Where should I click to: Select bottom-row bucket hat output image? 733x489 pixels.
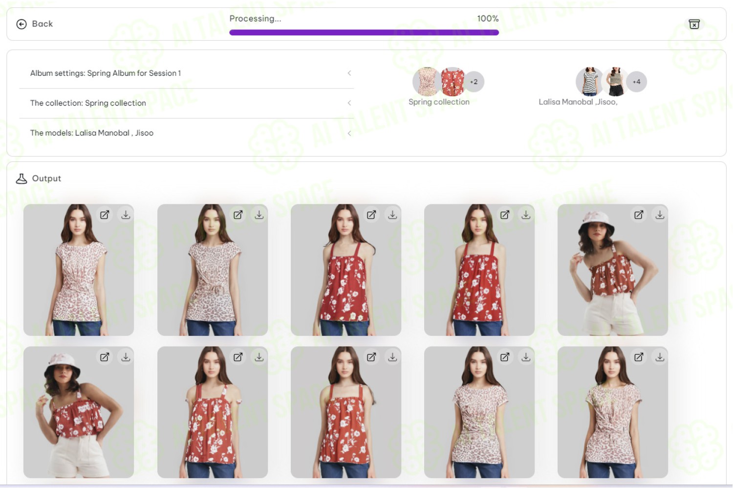coord(79,412)
